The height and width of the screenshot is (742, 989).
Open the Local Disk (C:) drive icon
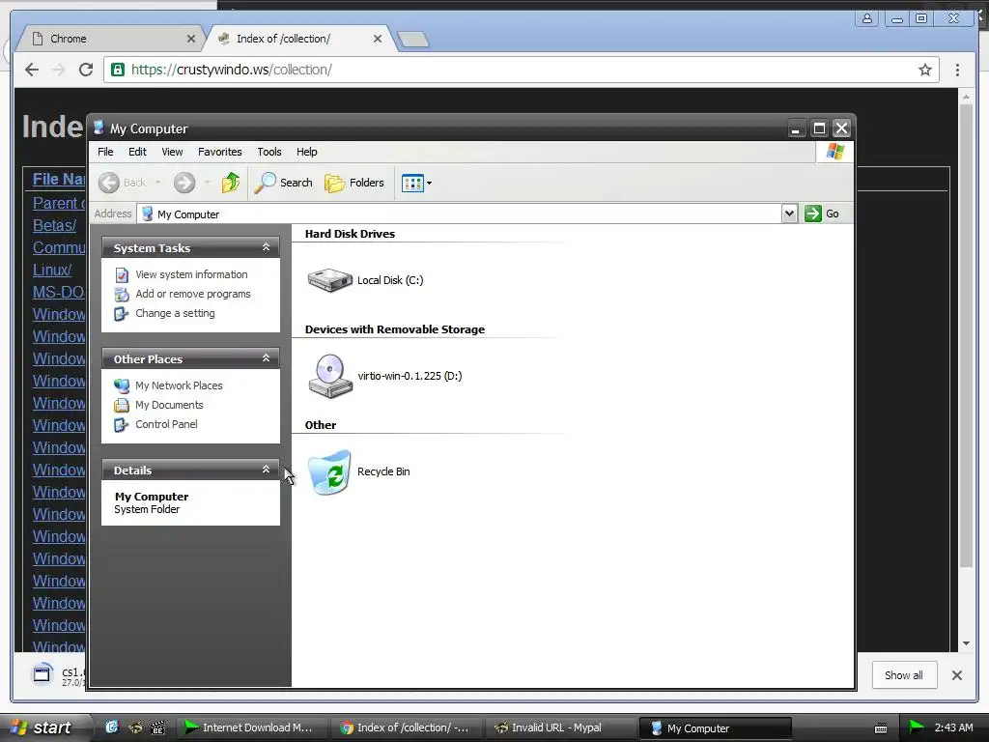[x=329, y=280]
